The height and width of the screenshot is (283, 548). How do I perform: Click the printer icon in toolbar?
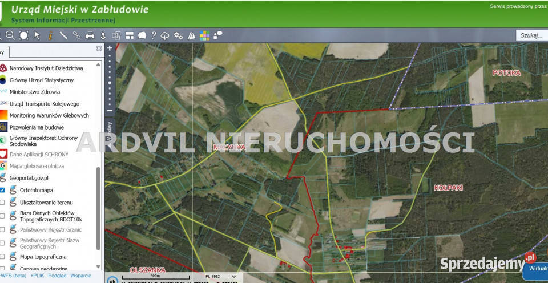pyautogui.click(x=90, y=35)
